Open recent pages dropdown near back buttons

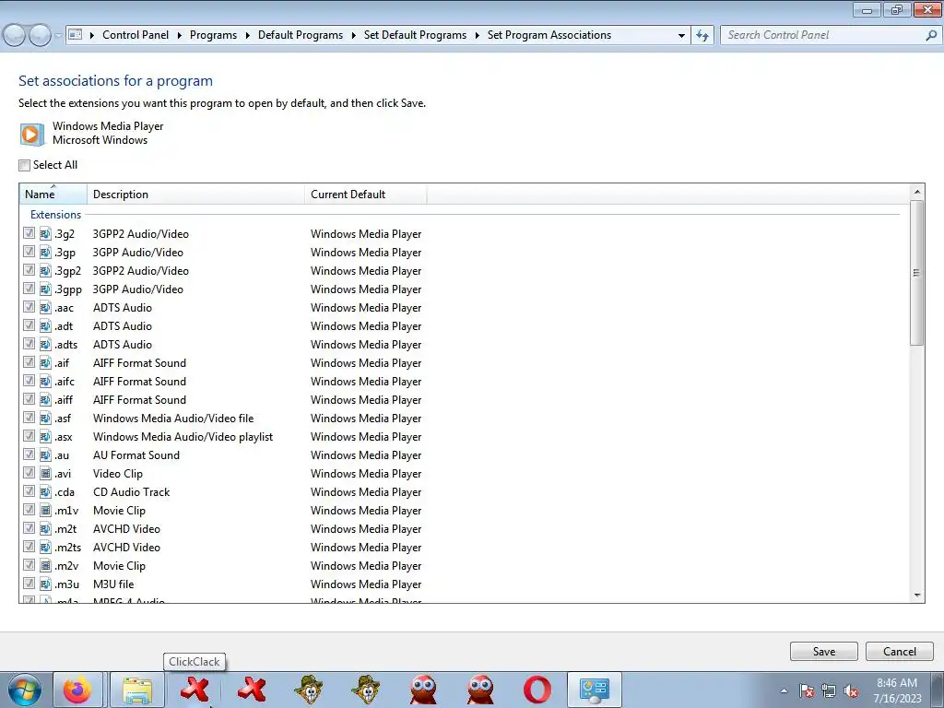[58, 36]
